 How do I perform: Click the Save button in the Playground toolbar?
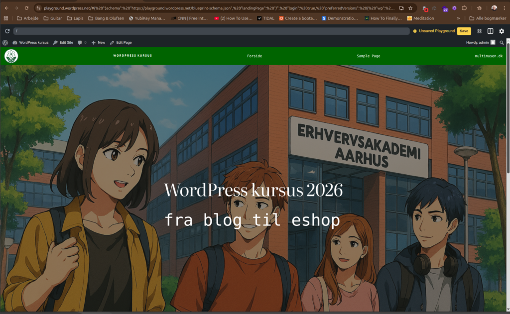click(x=464, y=31)
